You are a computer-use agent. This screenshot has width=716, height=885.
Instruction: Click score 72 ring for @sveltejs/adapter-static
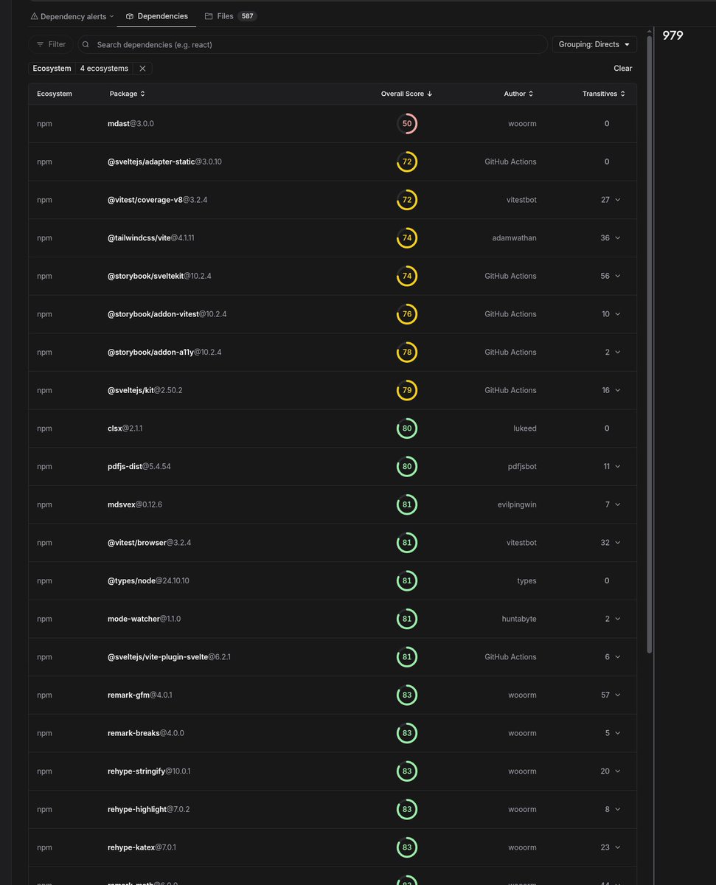click(x=407, y=162)
